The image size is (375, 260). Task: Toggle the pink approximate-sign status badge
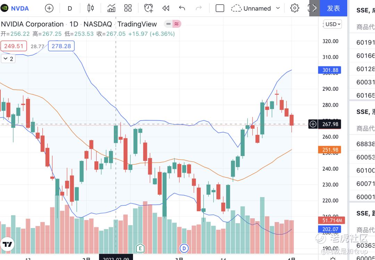click(x=176, y=24)
